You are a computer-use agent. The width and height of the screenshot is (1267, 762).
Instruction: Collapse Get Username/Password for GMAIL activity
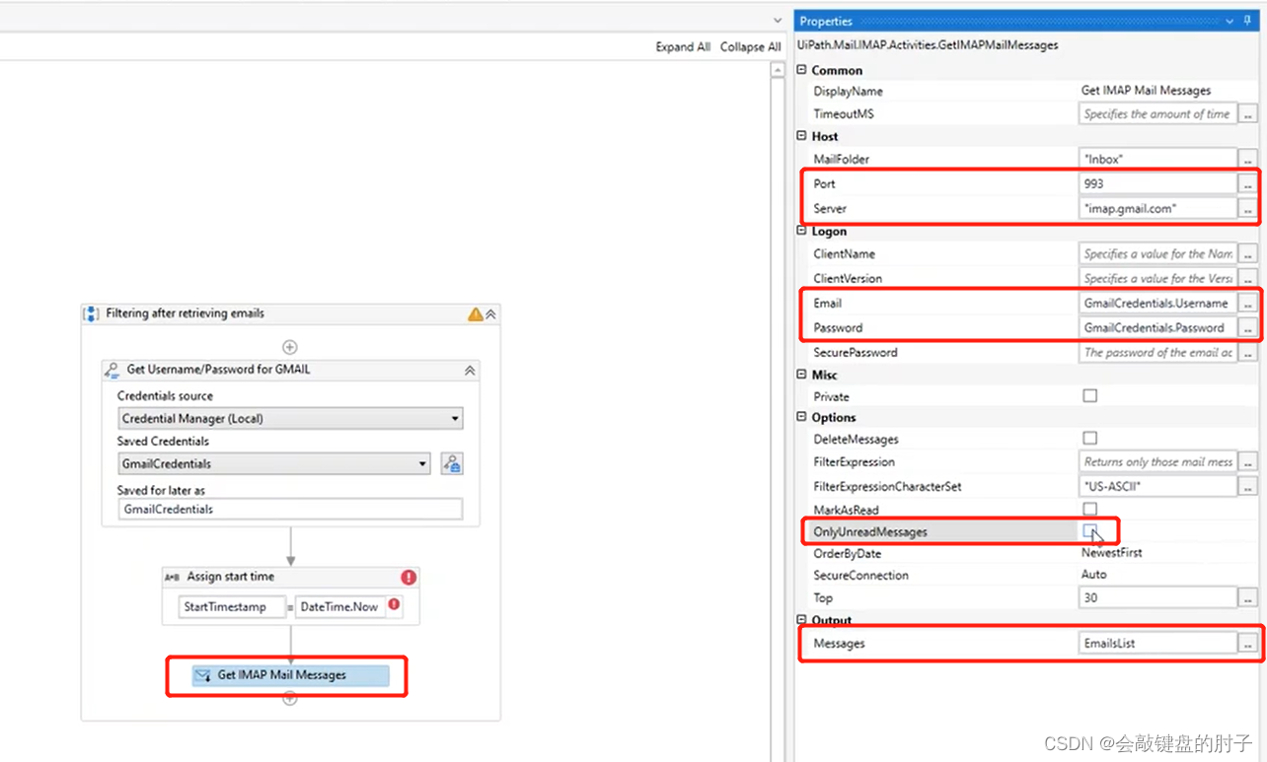pos(470,371)
